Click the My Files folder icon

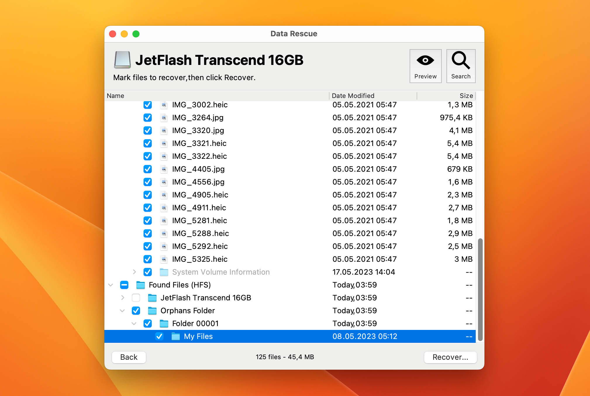tap(176, 337)
